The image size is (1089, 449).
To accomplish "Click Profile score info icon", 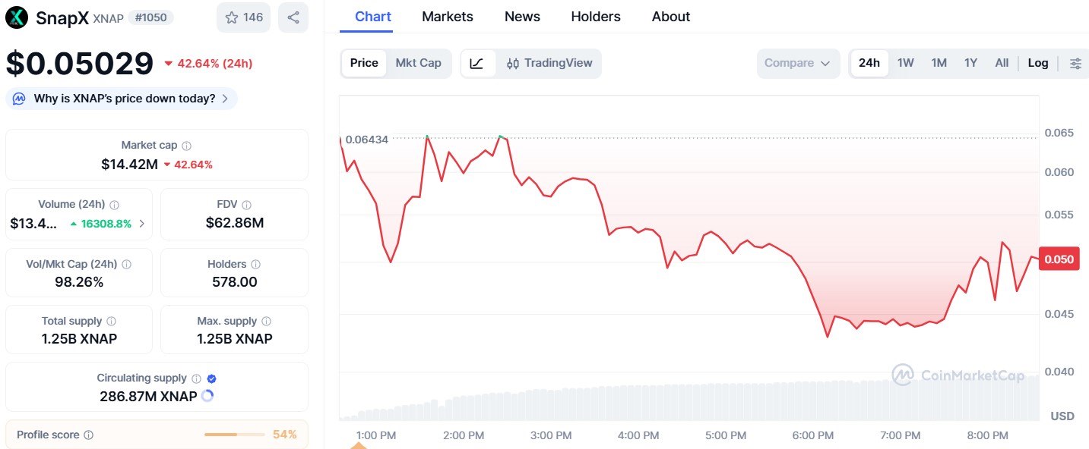I will pos(89,435).
